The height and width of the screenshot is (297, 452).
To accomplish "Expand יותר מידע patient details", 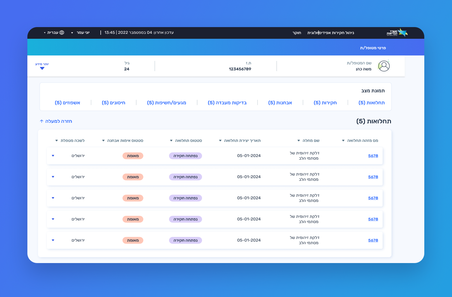I will point(42,66).
